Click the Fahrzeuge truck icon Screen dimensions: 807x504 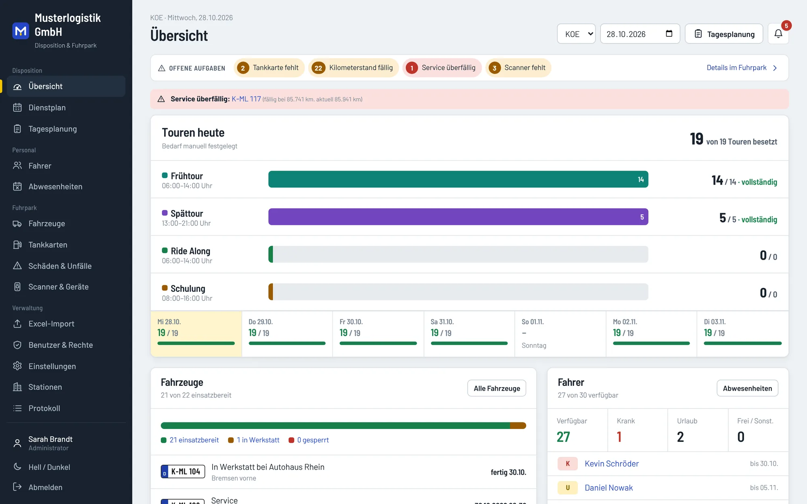[x=17, y=224]
